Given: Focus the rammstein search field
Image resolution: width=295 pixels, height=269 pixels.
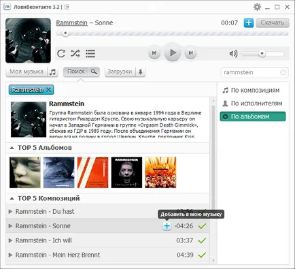Looking at the screenshot, I should [x=254, y=72].
